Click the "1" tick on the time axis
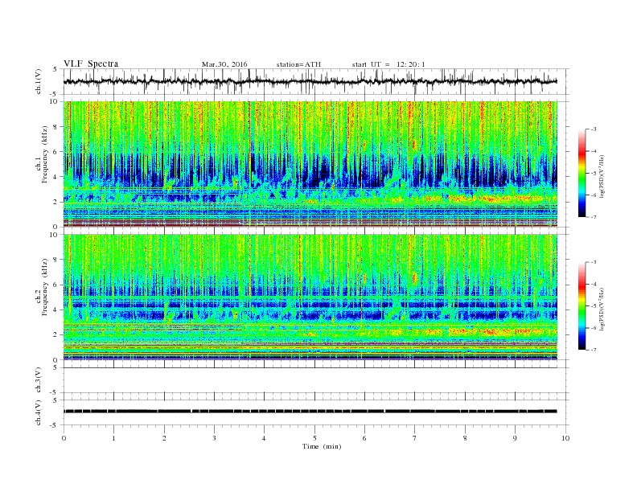Viewport: 637px width, 492px height. [x=113, y=438]
